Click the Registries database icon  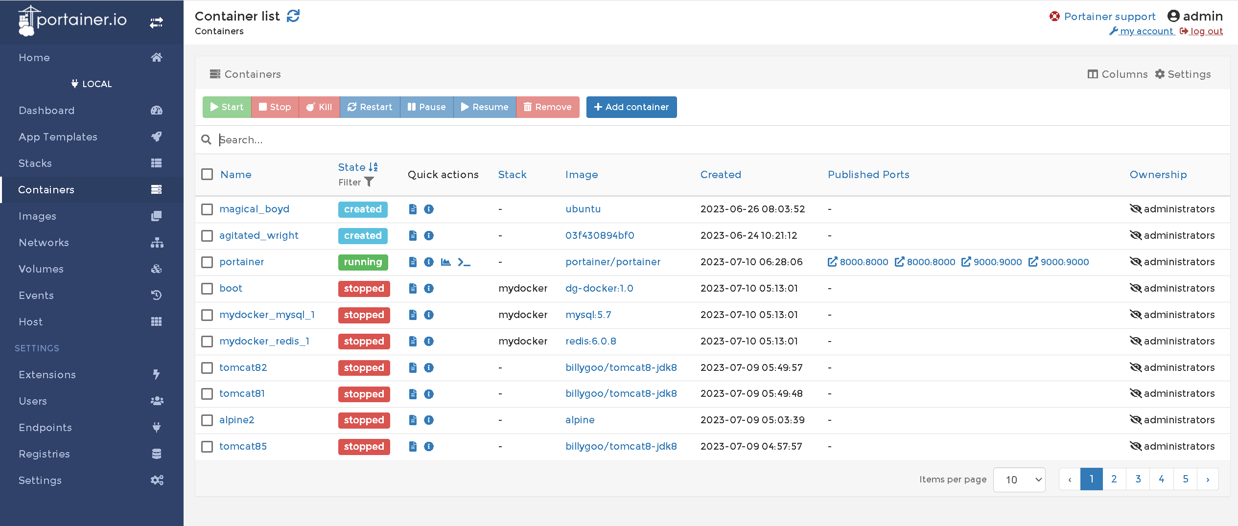(157, 454)
